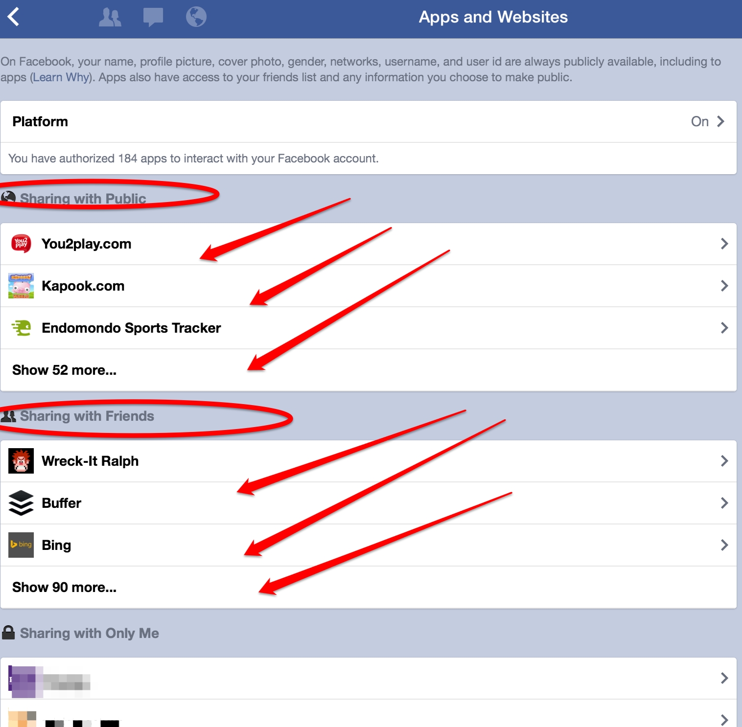Image resolution: width=742 pixels, height=727 pixels.
Task: Open Kapook.com row chevron
Action: click(x=724, y=286)
